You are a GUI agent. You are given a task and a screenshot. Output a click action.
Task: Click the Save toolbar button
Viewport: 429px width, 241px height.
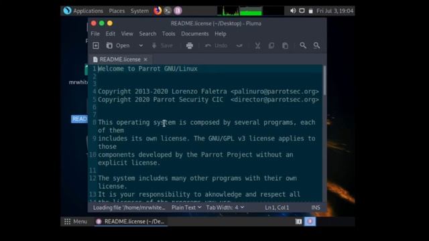[162, 46]
